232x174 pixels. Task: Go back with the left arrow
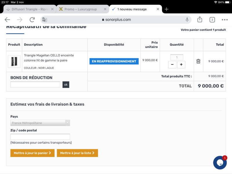[7, 20]
